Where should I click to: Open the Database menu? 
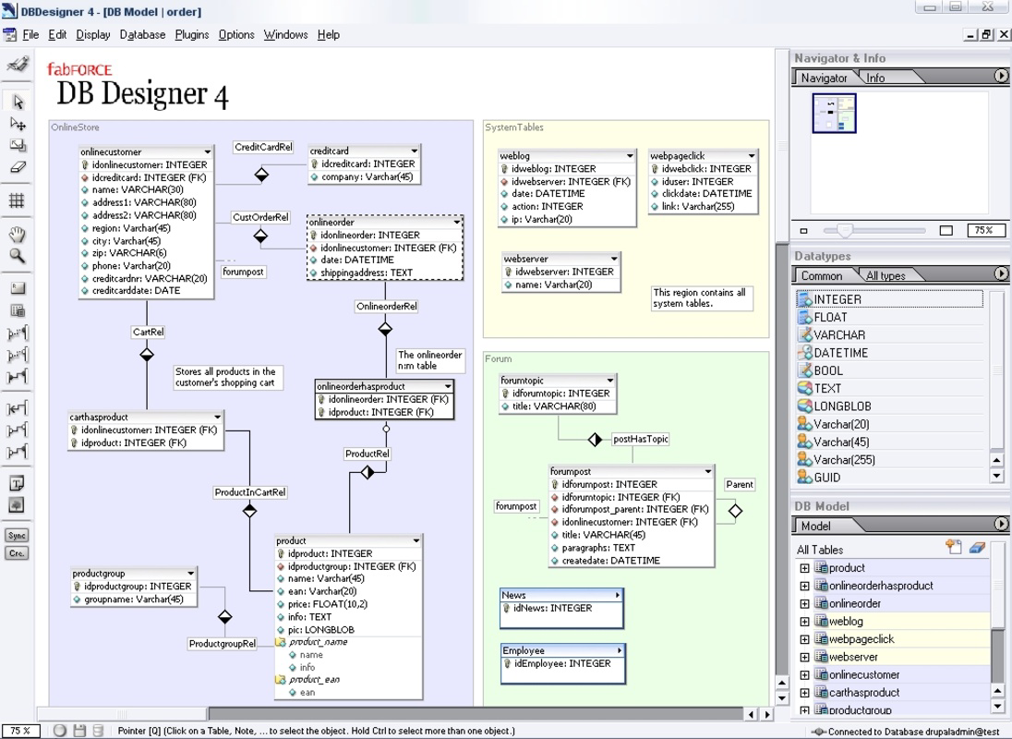tap(142, 35)
